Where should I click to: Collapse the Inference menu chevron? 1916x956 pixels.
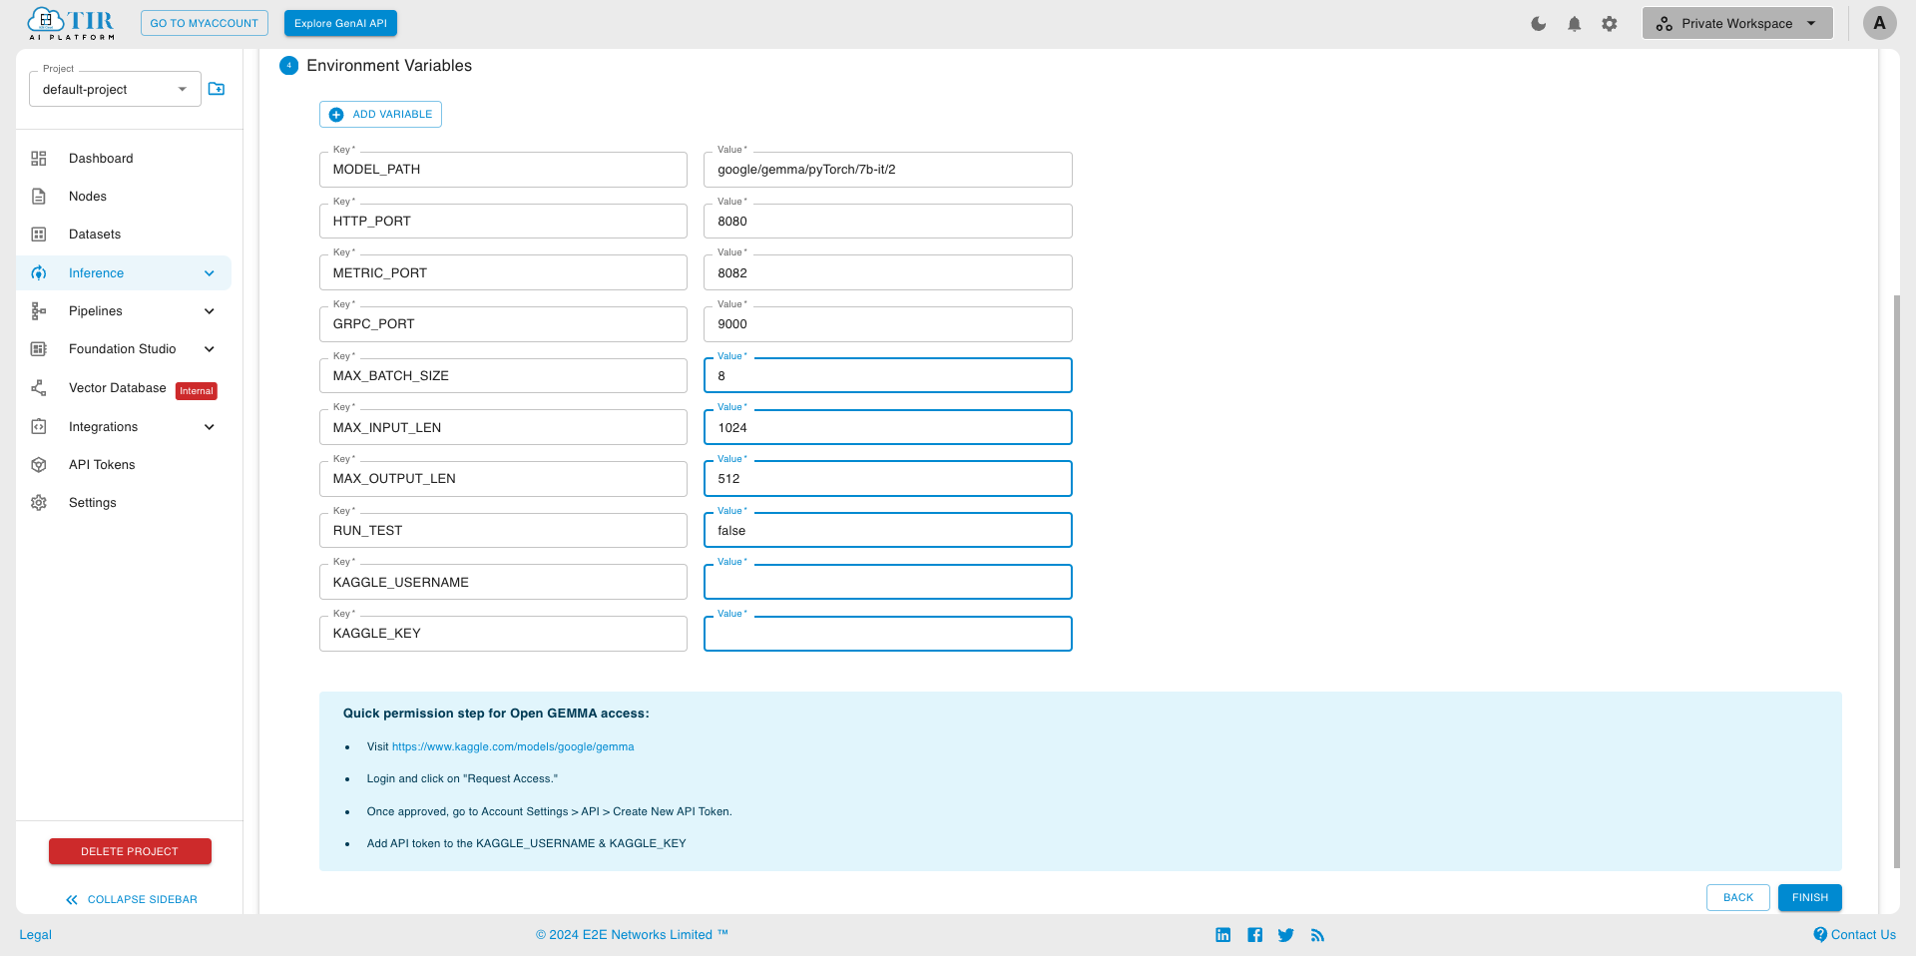210,273
